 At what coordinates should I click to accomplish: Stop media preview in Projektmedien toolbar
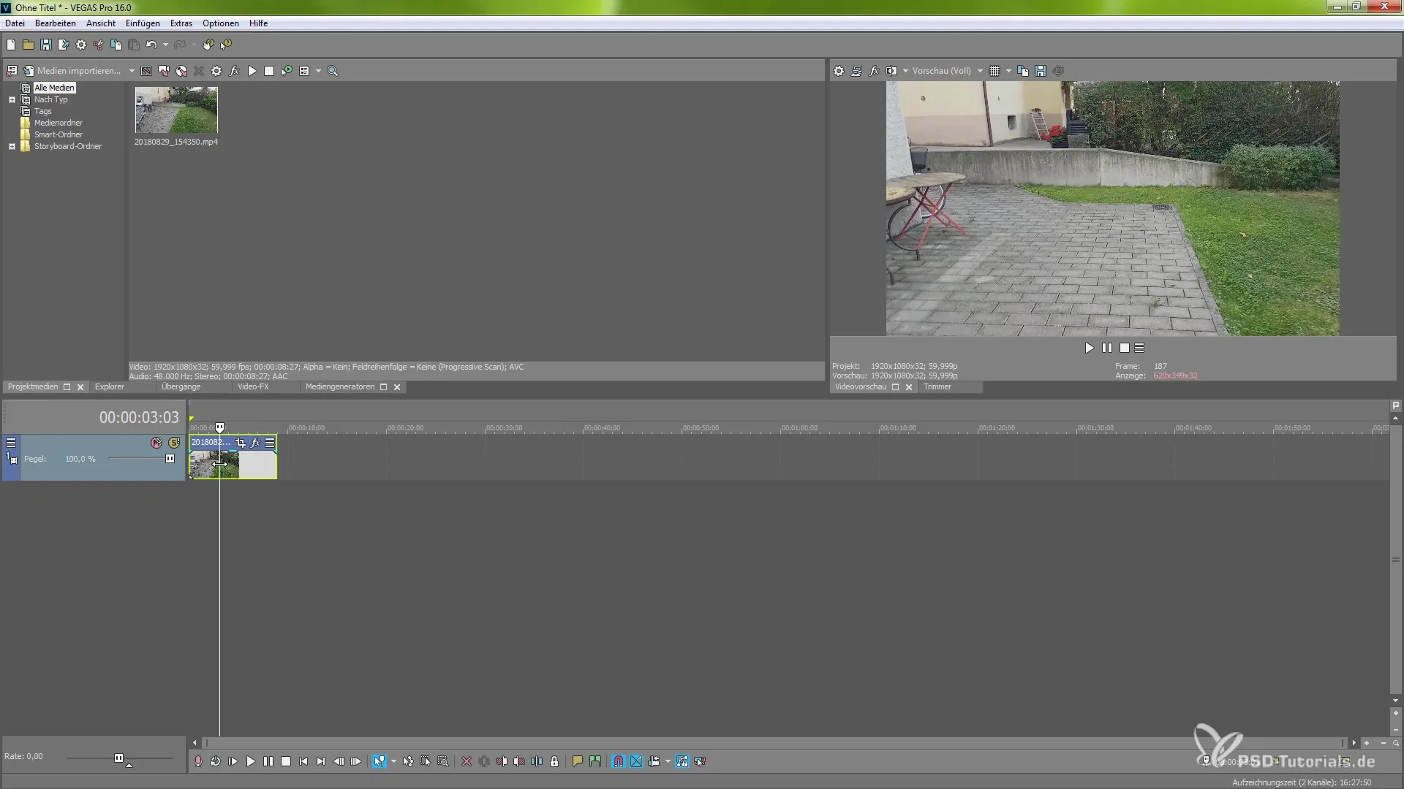pyautogui.click(x=269, y=71)
